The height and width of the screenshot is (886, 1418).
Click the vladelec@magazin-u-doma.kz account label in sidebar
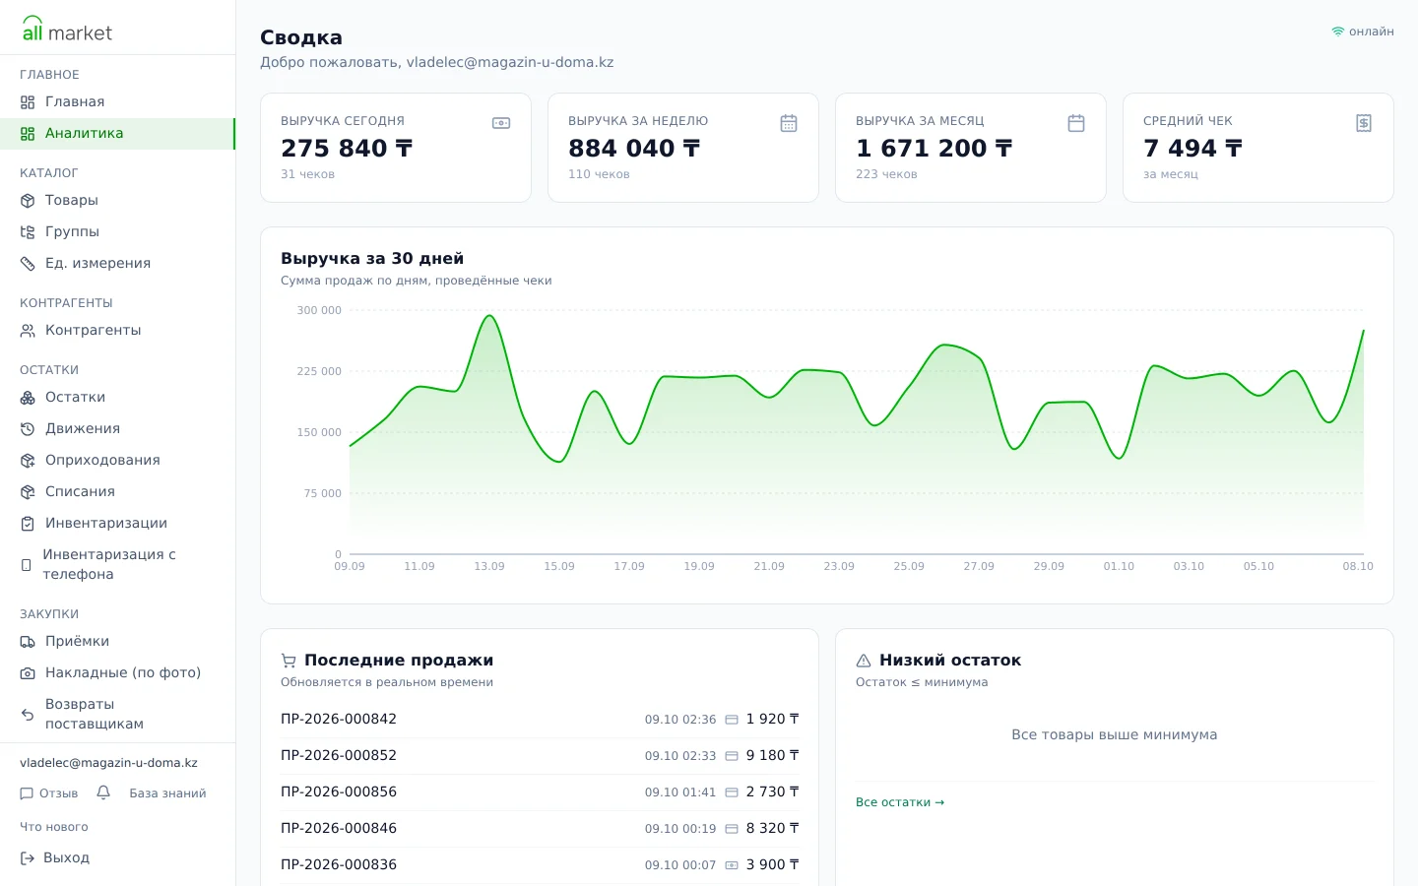point(108,763)
